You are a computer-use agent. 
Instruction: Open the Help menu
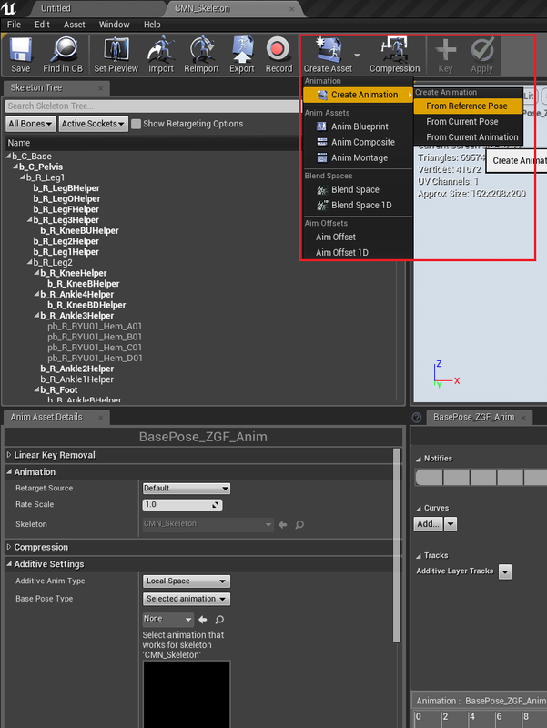pos(152,25)
